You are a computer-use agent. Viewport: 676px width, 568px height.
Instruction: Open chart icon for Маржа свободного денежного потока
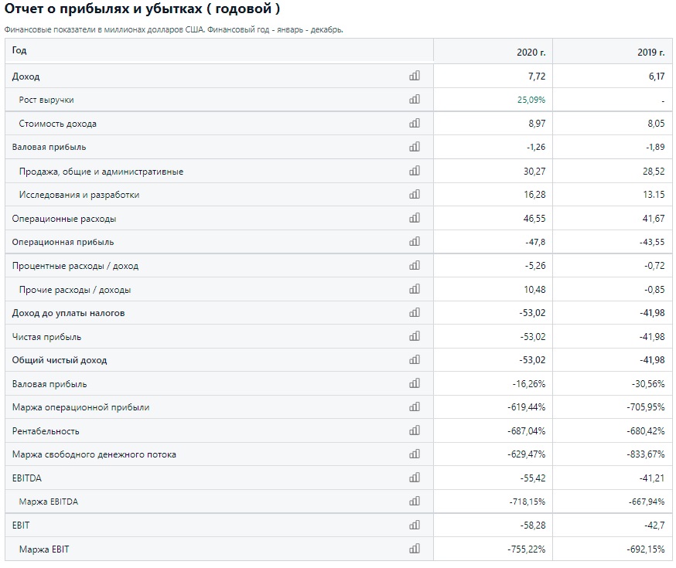415,454
